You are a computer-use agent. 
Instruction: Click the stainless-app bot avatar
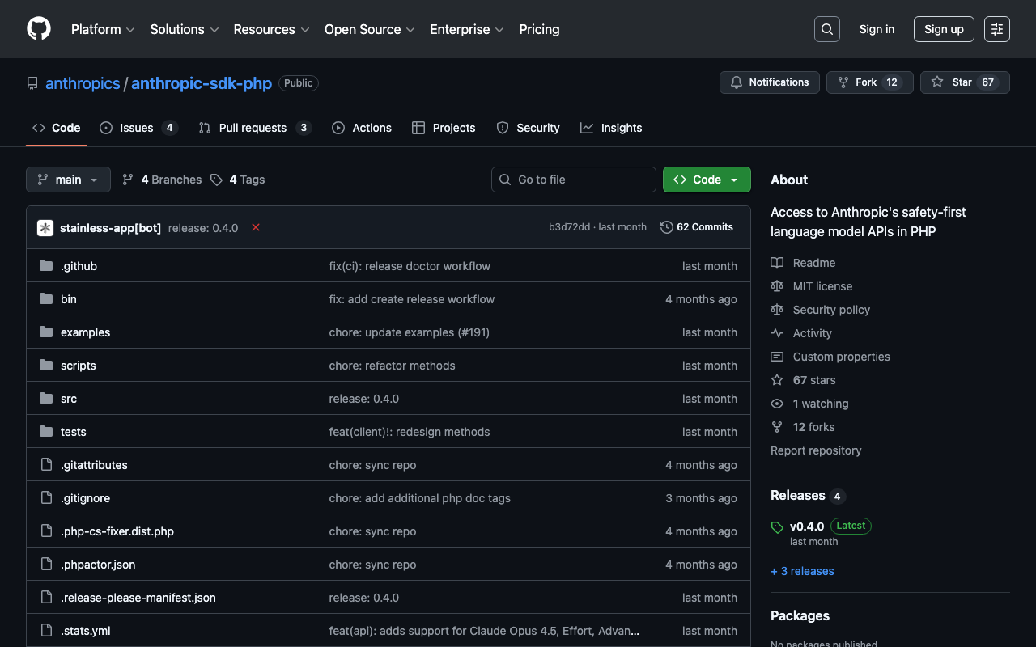[x=45, y=228]
